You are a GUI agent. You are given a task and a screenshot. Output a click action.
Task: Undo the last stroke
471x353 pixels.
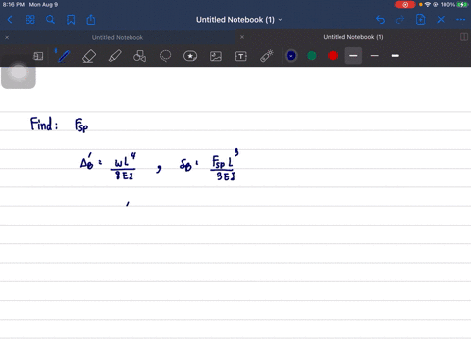tap(380, 20)
